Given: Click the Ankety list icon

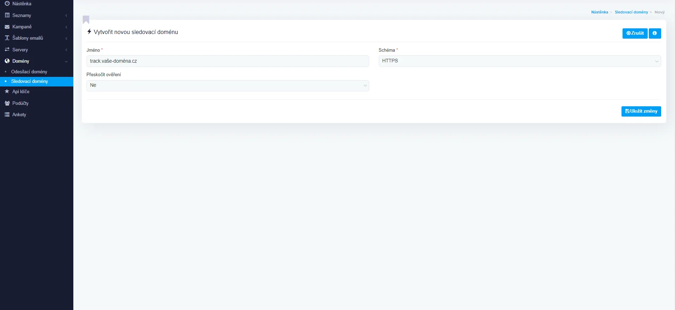Looking at the screenshot, I should [7, 114].
